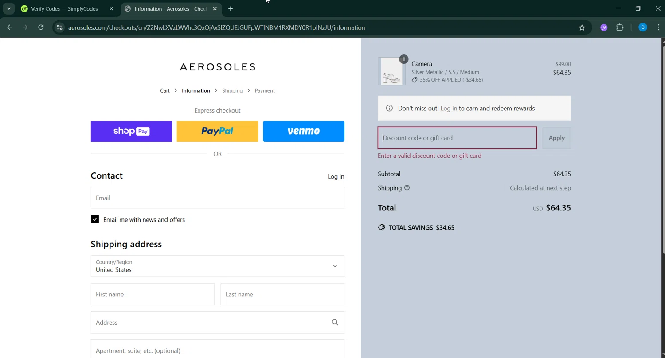
Task: Click 'Enter a valid discount code' error text
Action: coord(430,156)
